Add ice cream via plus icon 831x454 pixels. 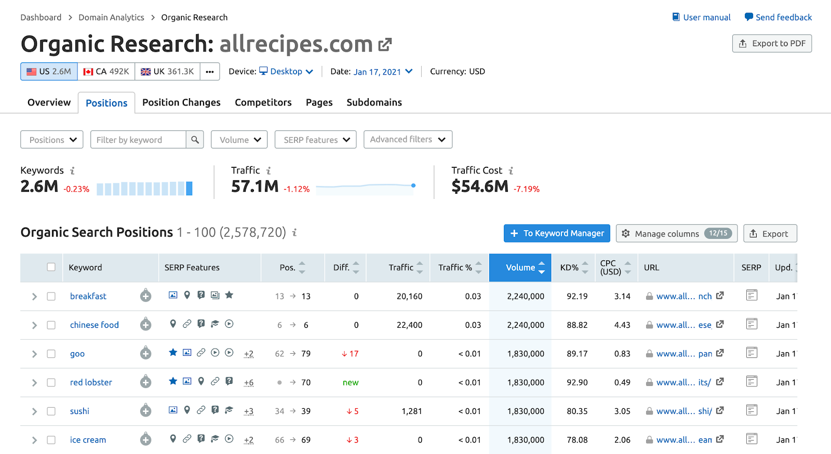[145, 440]
